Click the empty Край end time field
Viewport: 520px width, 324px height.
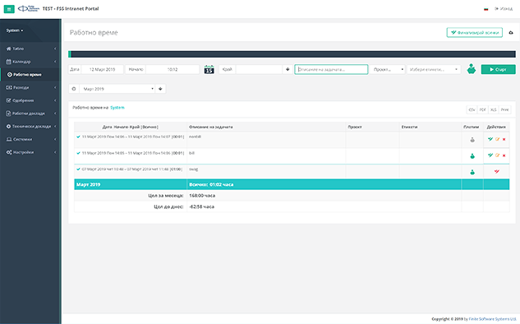click(x=259, y=69)
